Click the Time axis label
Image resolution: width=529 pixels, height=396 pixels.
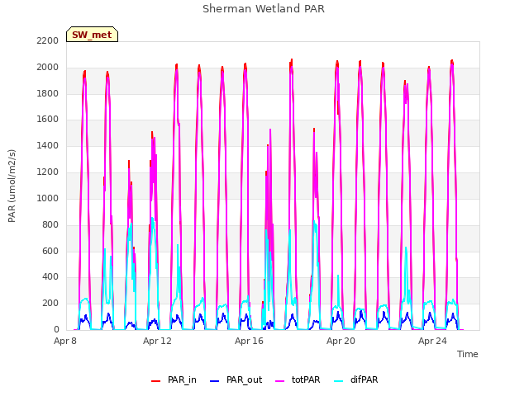click(x=467, y=354)
